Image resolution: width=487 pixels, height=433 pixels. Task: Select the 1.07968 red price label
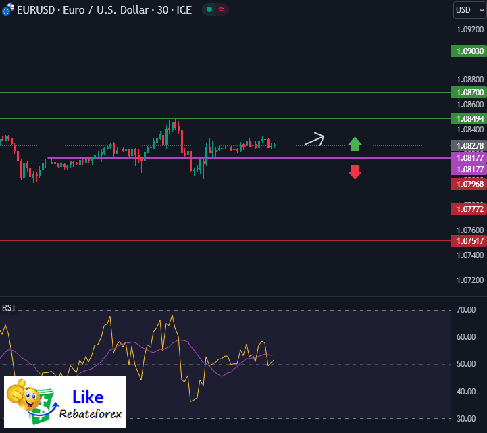[468, 184]
